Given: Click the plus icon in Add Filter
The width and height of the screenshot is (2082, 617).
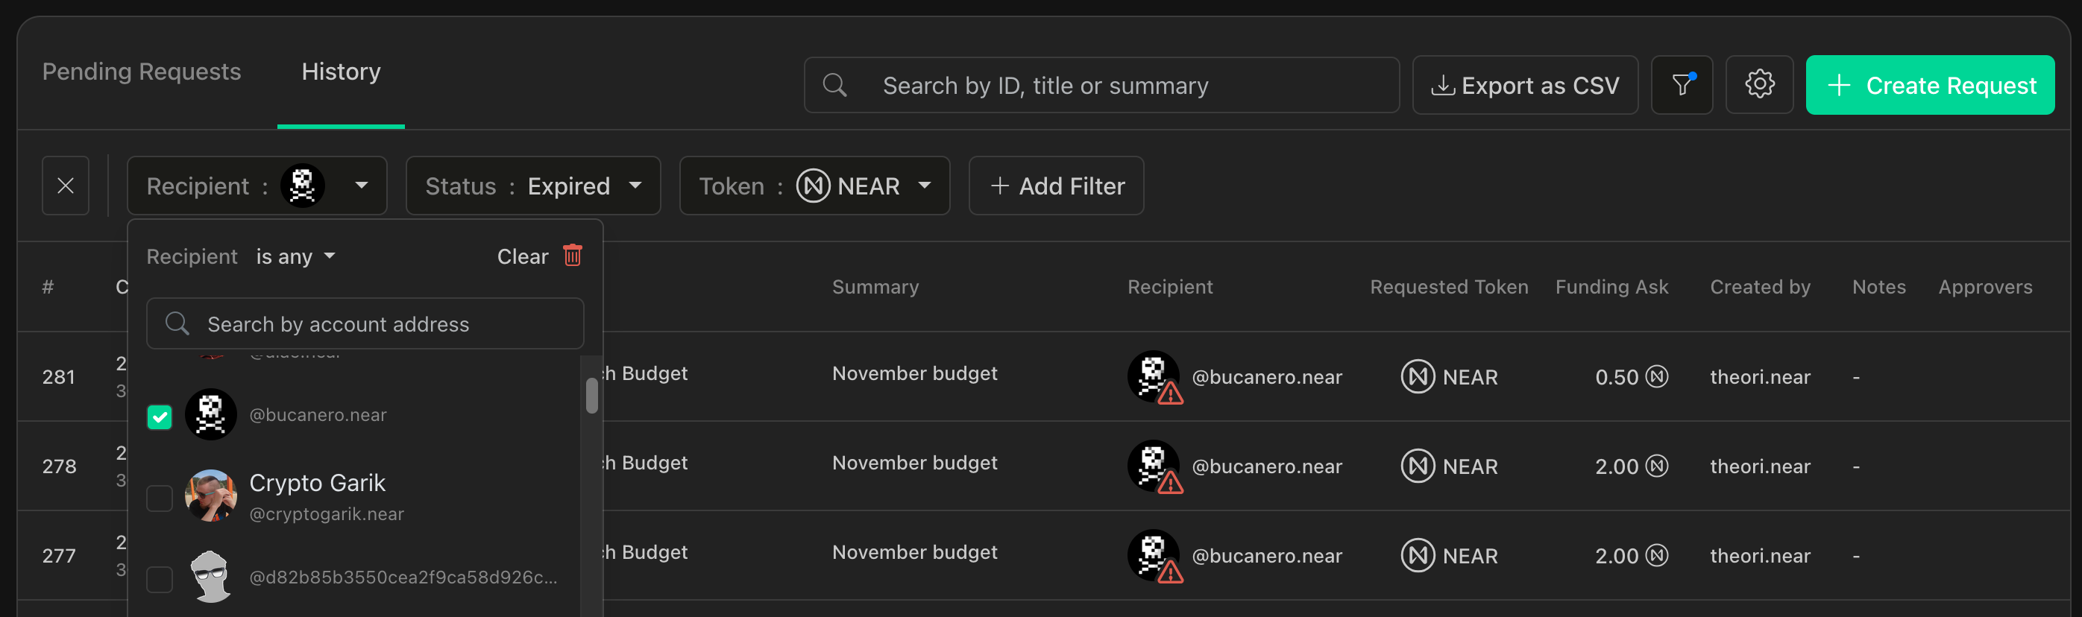Looking at the screenshot, I should click(x=1000, y=186).
